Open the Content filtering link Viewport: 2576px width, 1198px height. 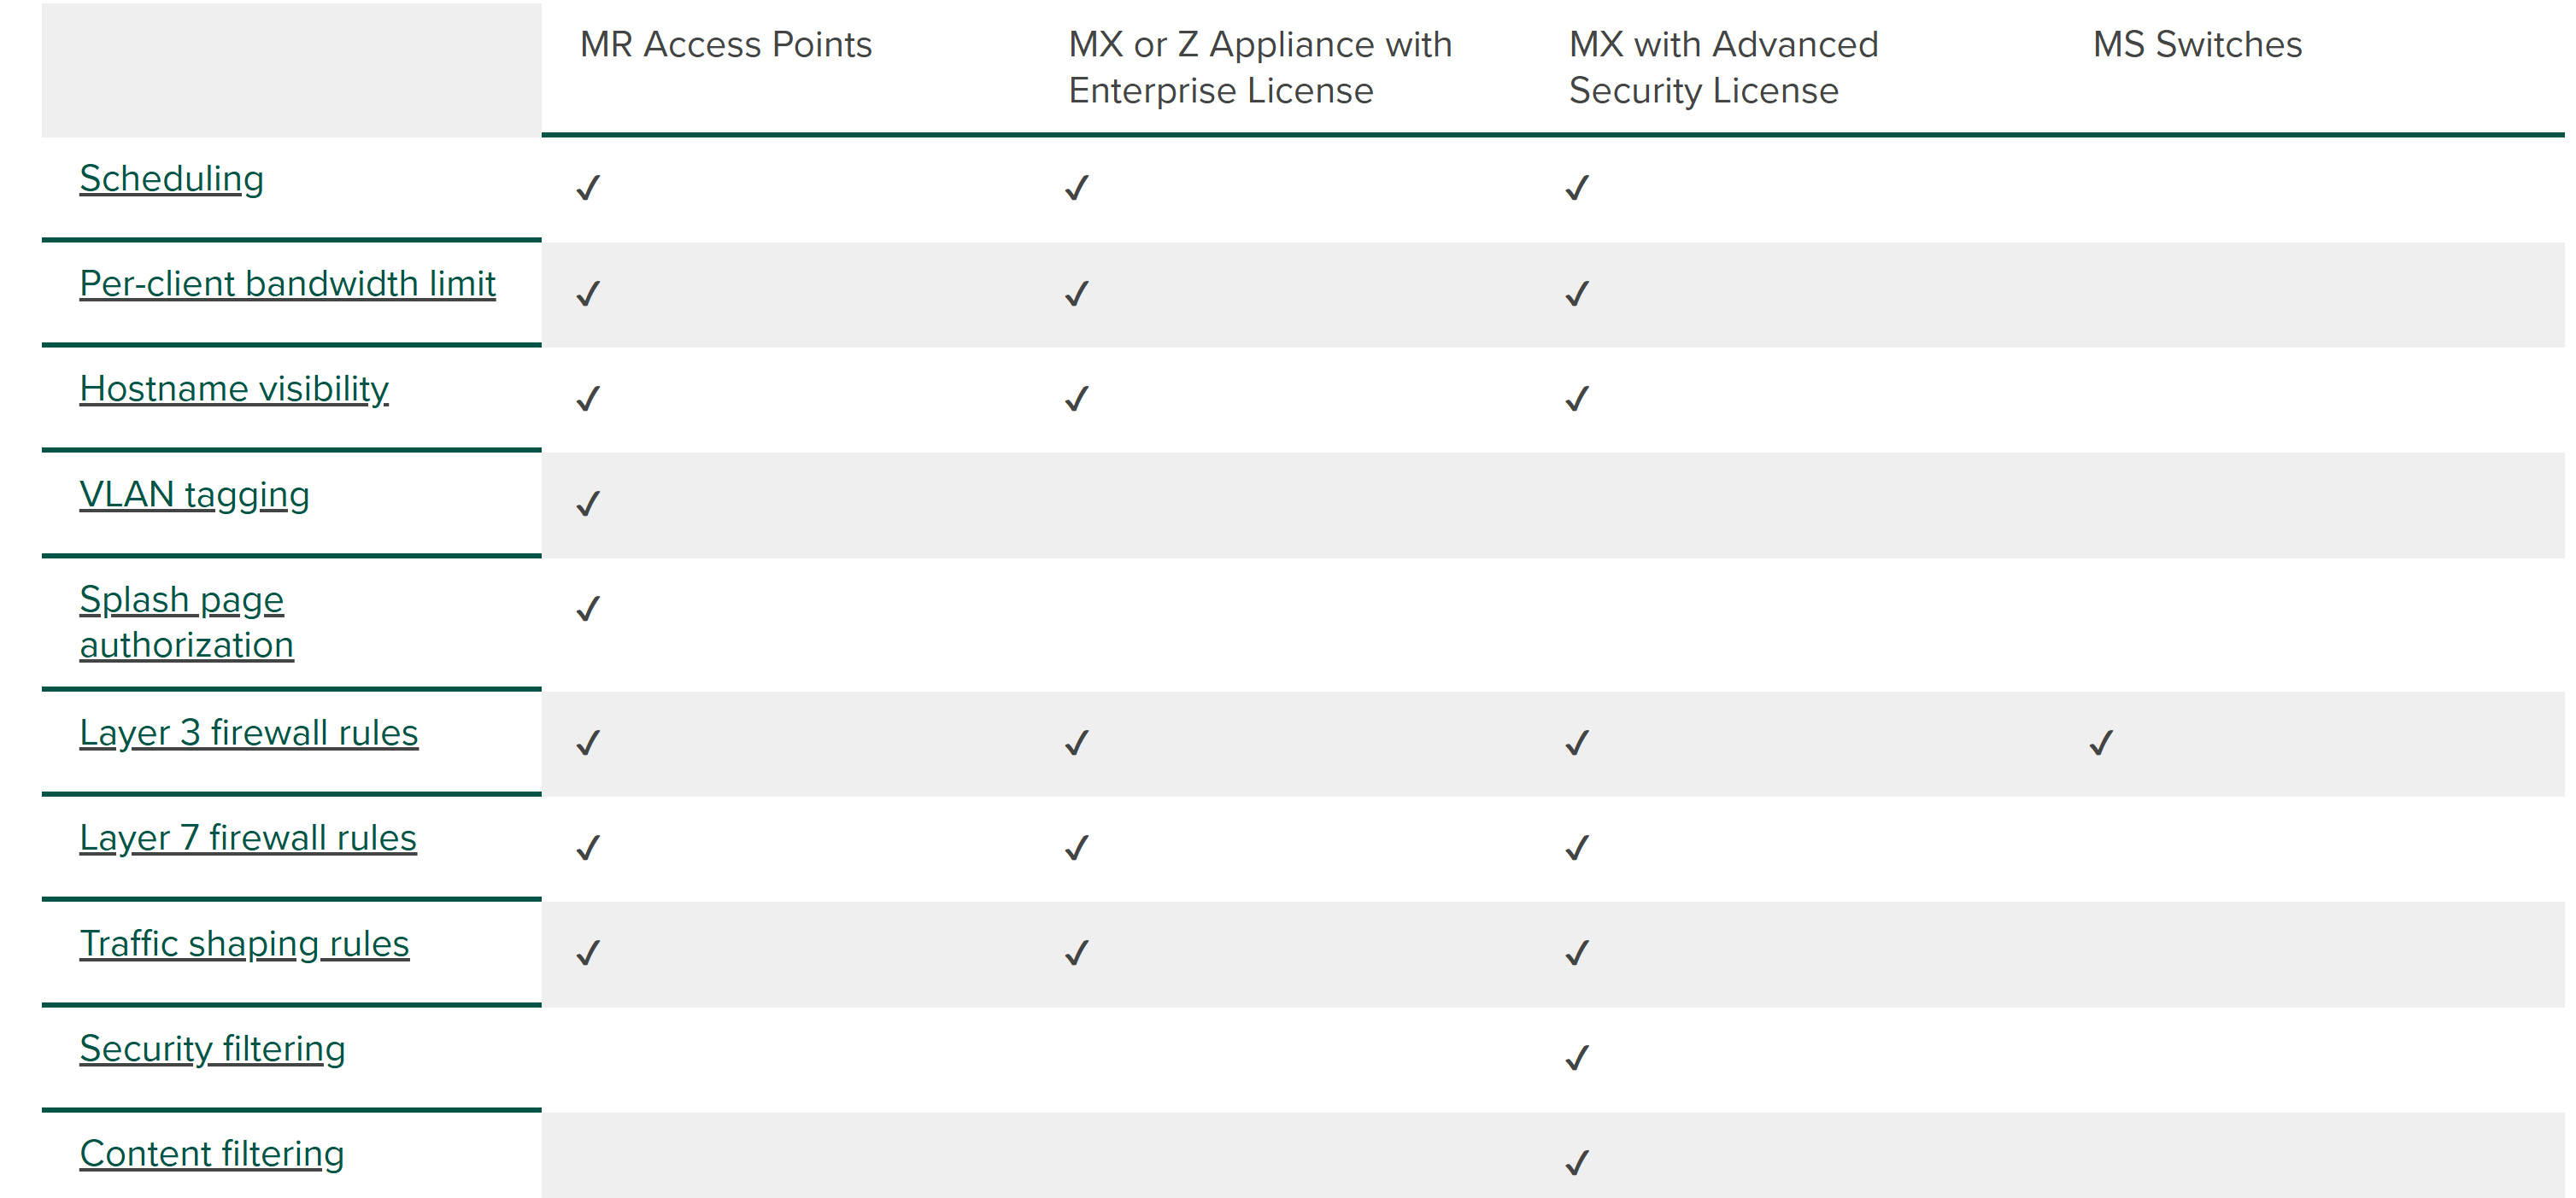pyautogui.click(x=212, y=1153)
